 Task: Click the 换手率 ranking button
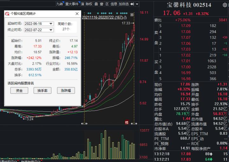[x=43, y=90]
